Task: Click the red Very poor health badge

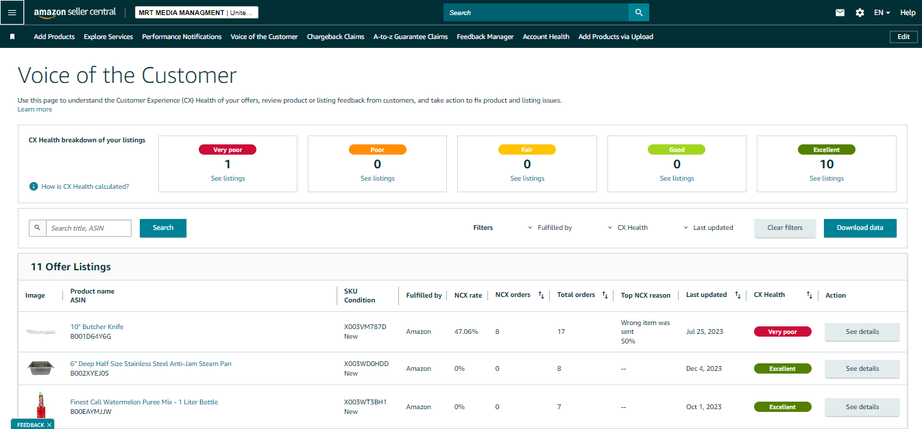Action: tap(782, 332)
